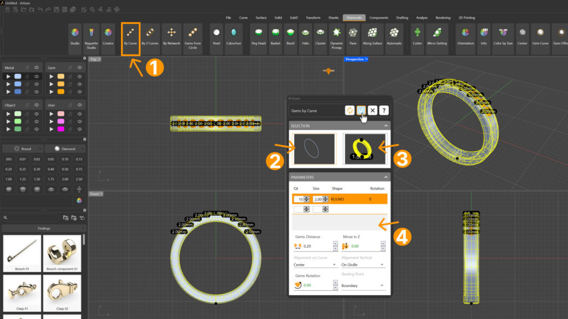
Task: Toggle visibility of the Metal layer group
Action: pos(37,68)
